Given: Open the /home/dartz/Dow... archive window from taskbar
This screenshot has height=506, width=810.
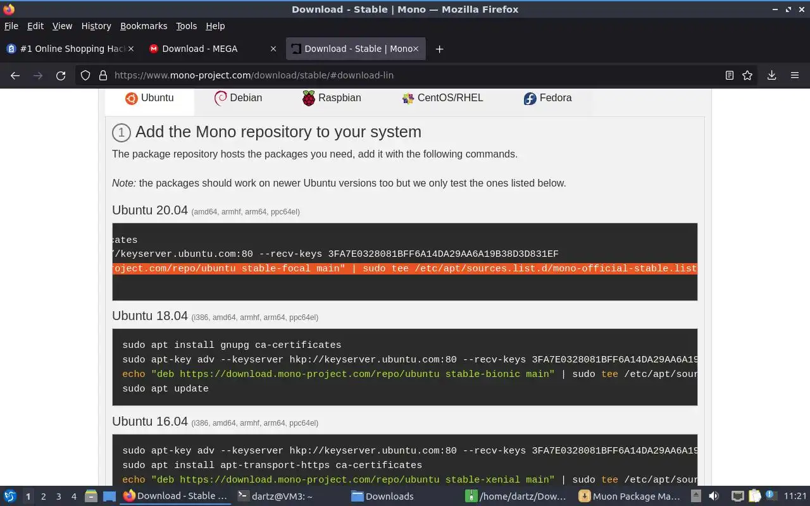Looking at the screenshot, I should [516, 497].
